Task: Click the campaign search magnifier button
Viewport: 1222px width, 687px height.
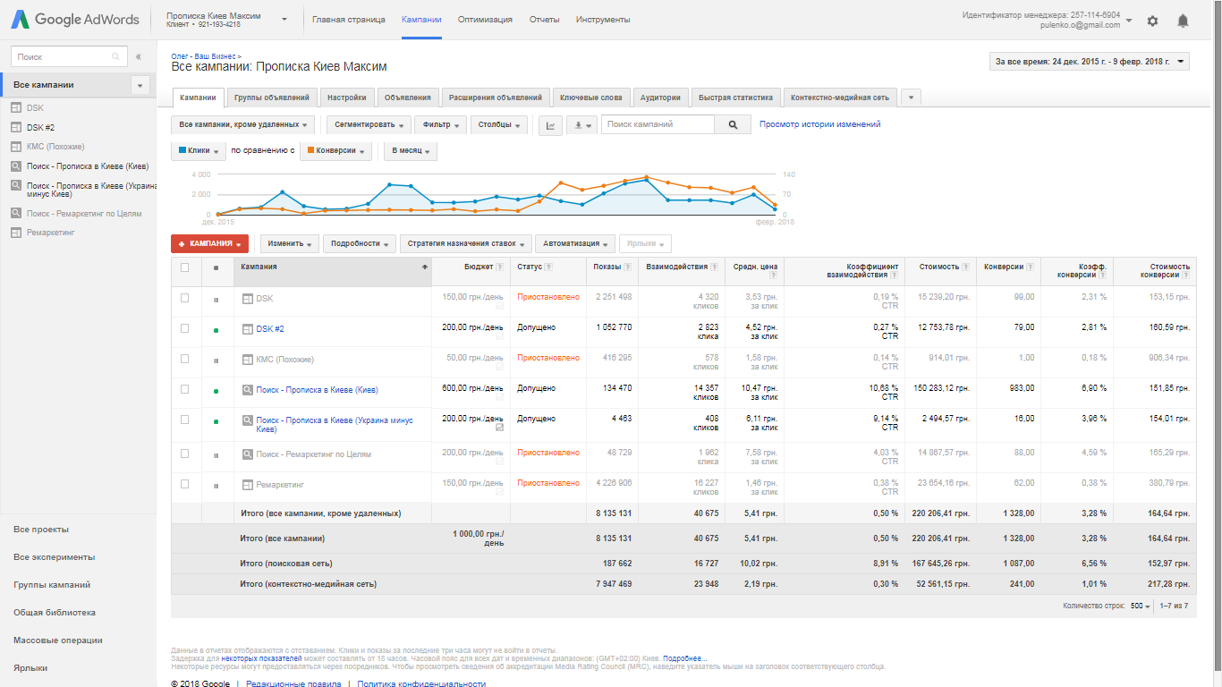Action: coord(733,125)
